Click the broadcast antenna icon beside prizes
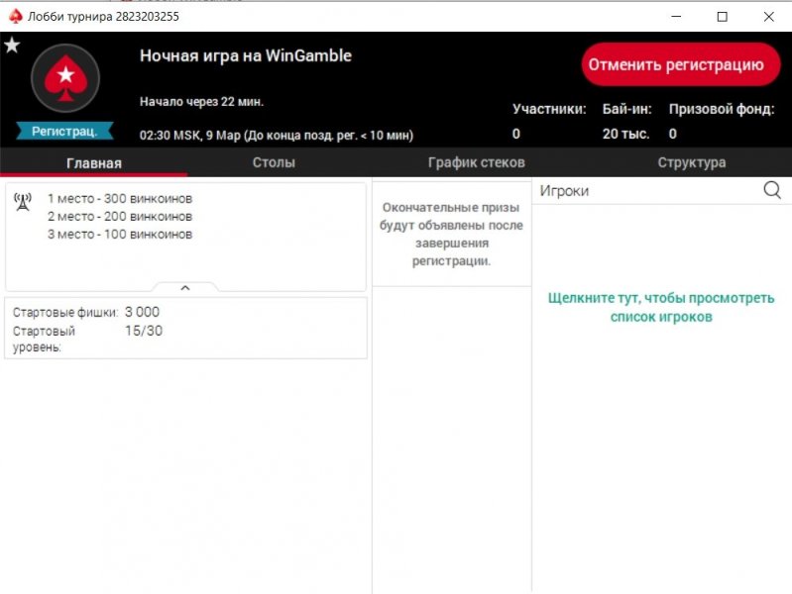 23,203
